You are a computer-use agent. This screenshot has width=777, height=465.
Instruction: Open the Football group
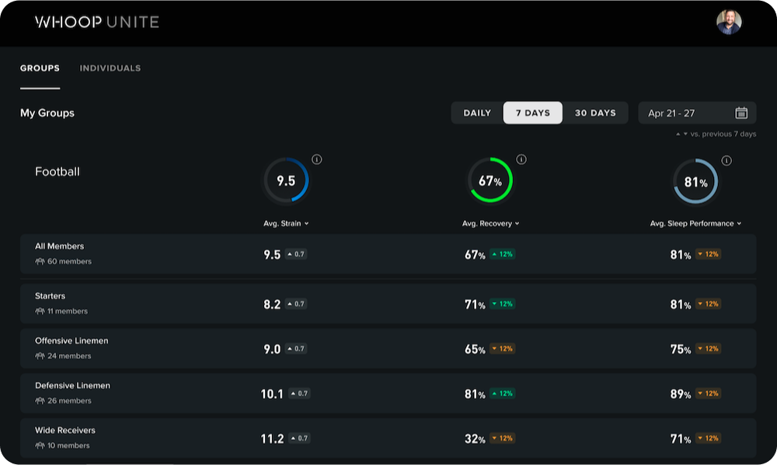click(57, 172)
